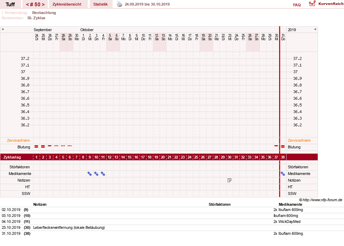
Task: Expand the chart with the left > arrow
Action: 3,29
